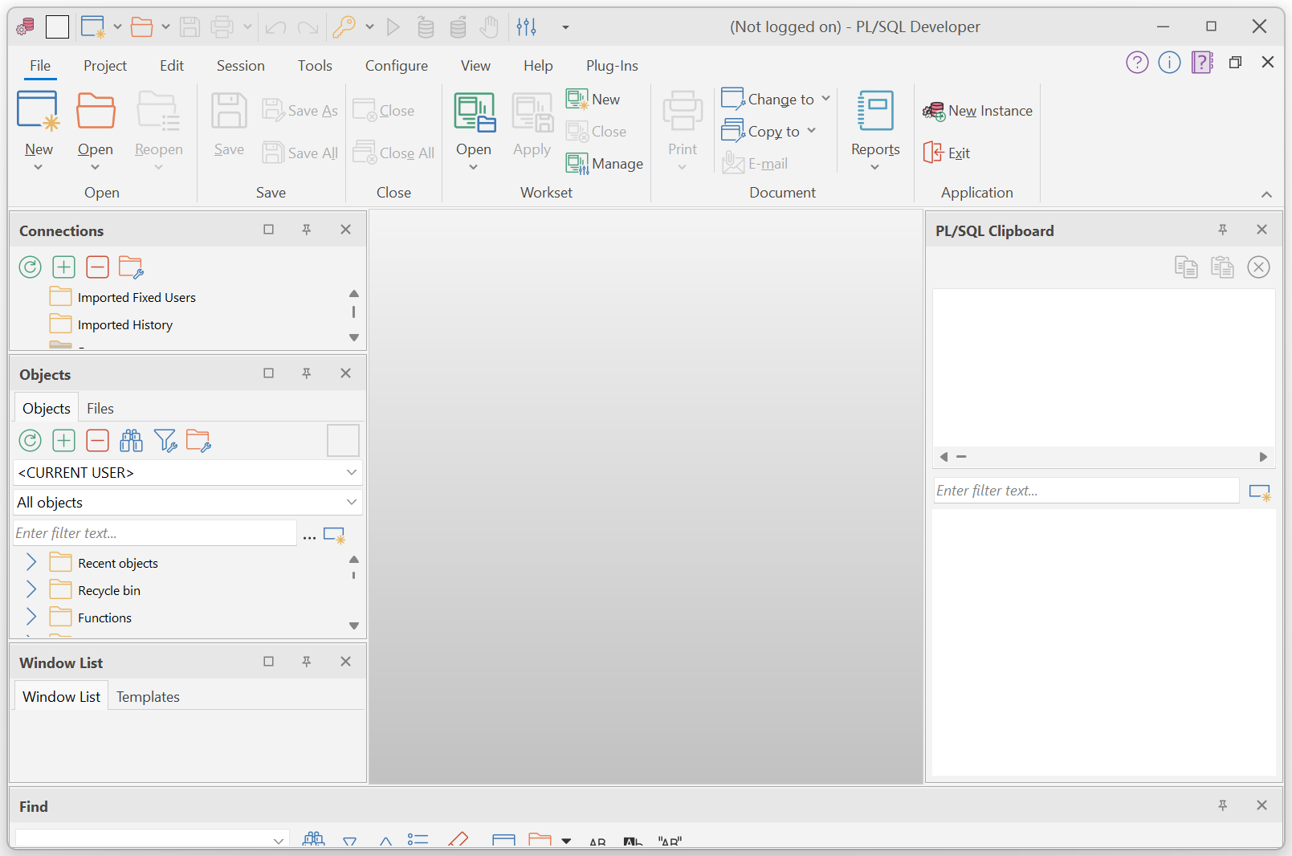Find database objects binoculars icon
Image resolution: width=1292 pixels, height=856 pixels.
pos(132,440)
